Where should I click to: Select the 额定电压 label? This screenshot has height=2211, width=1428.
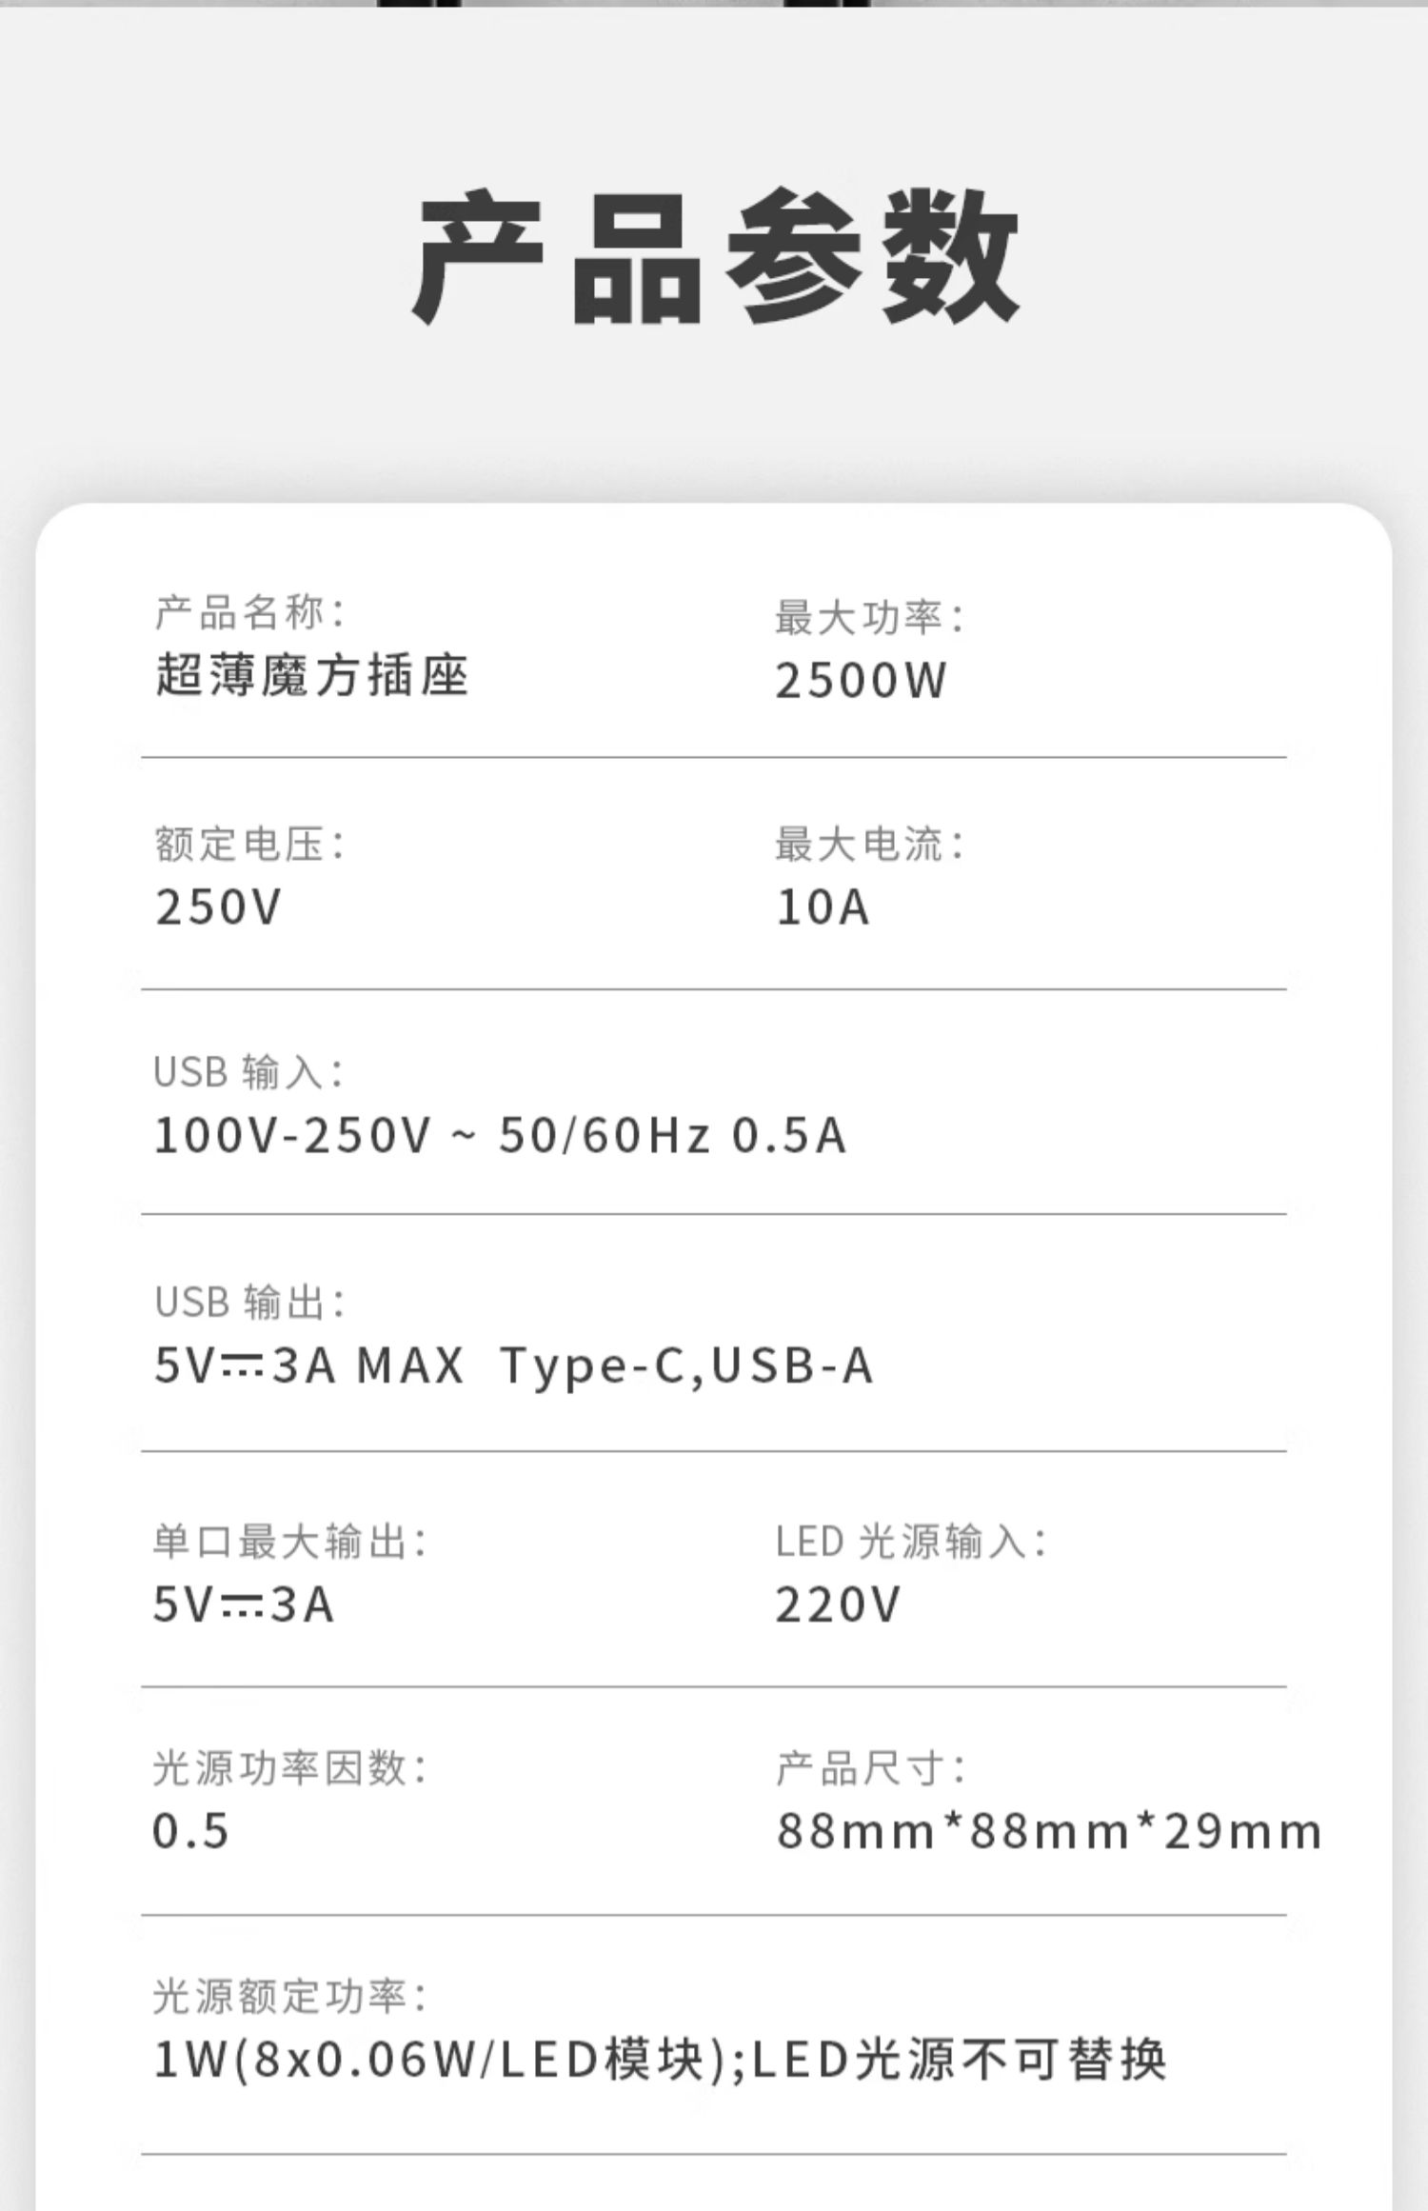249,844
